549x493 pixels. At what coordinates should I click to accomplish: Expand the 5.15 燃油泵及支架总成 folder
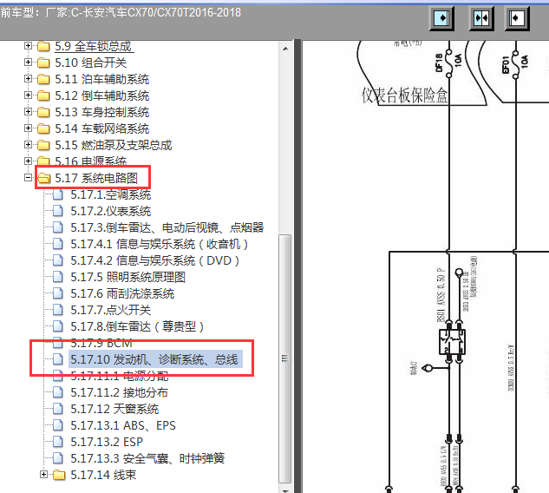(x=28, y=144)
